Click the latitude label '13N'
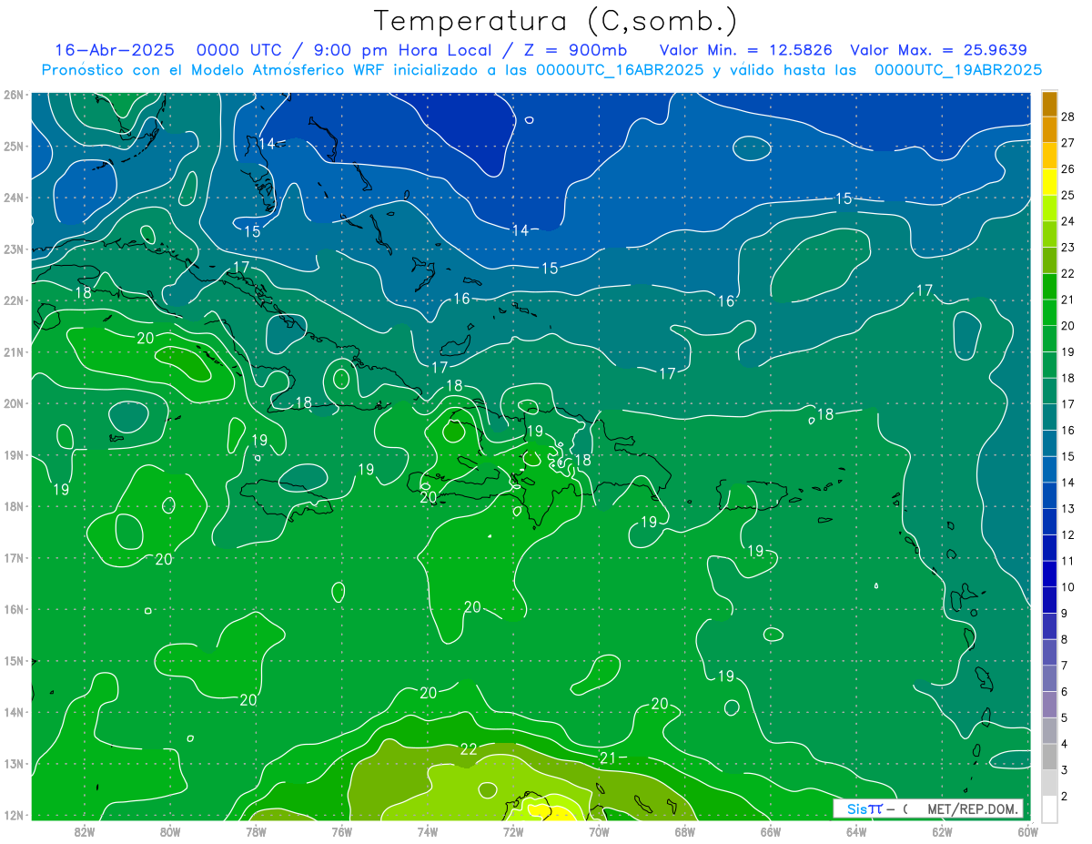Image resolution: width=1092 pixels, height=844 pixels. (x=13, y=764)
